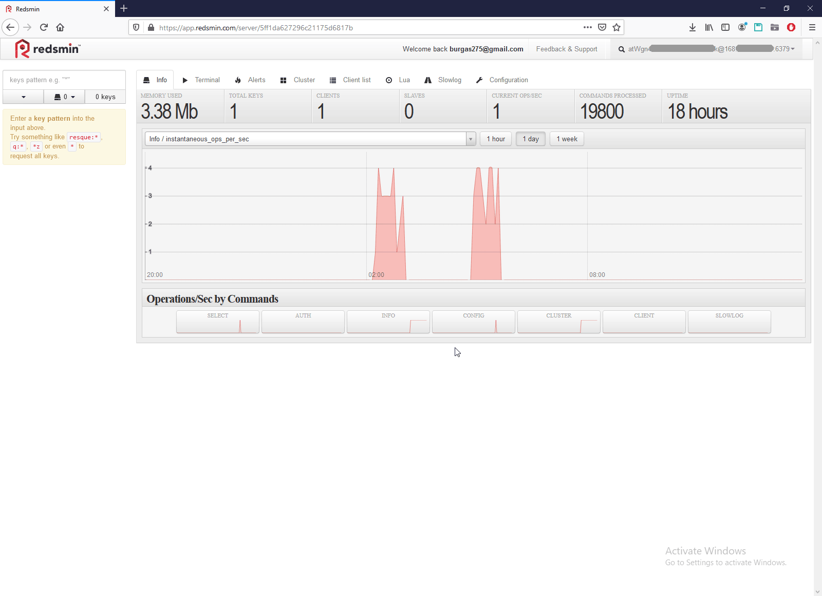Click the burgas275@gmail.com account text
The width and height of the screenshot is (822, 596).
pos(486,49)
